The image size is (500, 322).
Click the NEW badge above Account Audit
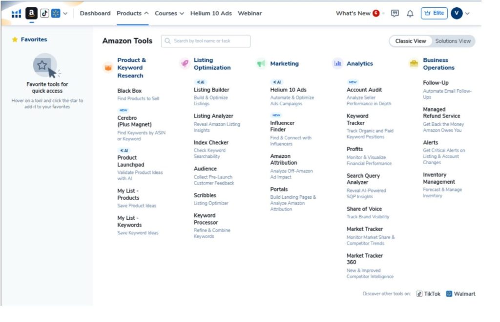(x=353, y=82)
